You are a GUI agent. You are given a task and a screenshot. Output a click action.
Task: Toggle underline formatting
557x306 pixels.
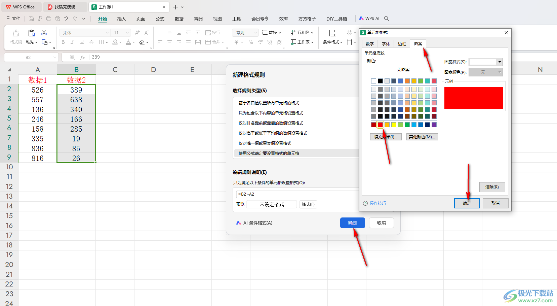coord(82,42)
